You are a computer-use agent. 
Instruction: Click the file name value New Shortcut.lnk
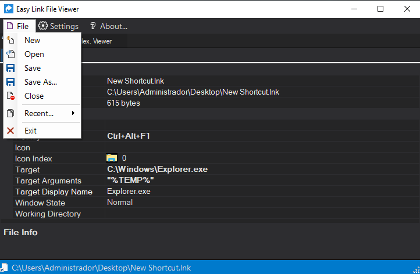[x=136, y=81]
